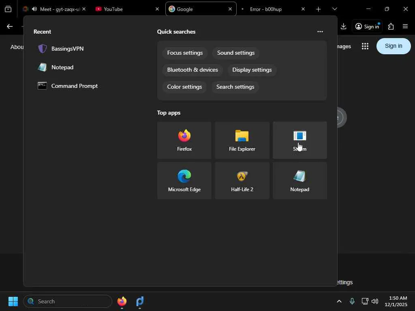Choose Display settings quick search

click(252, 70)
